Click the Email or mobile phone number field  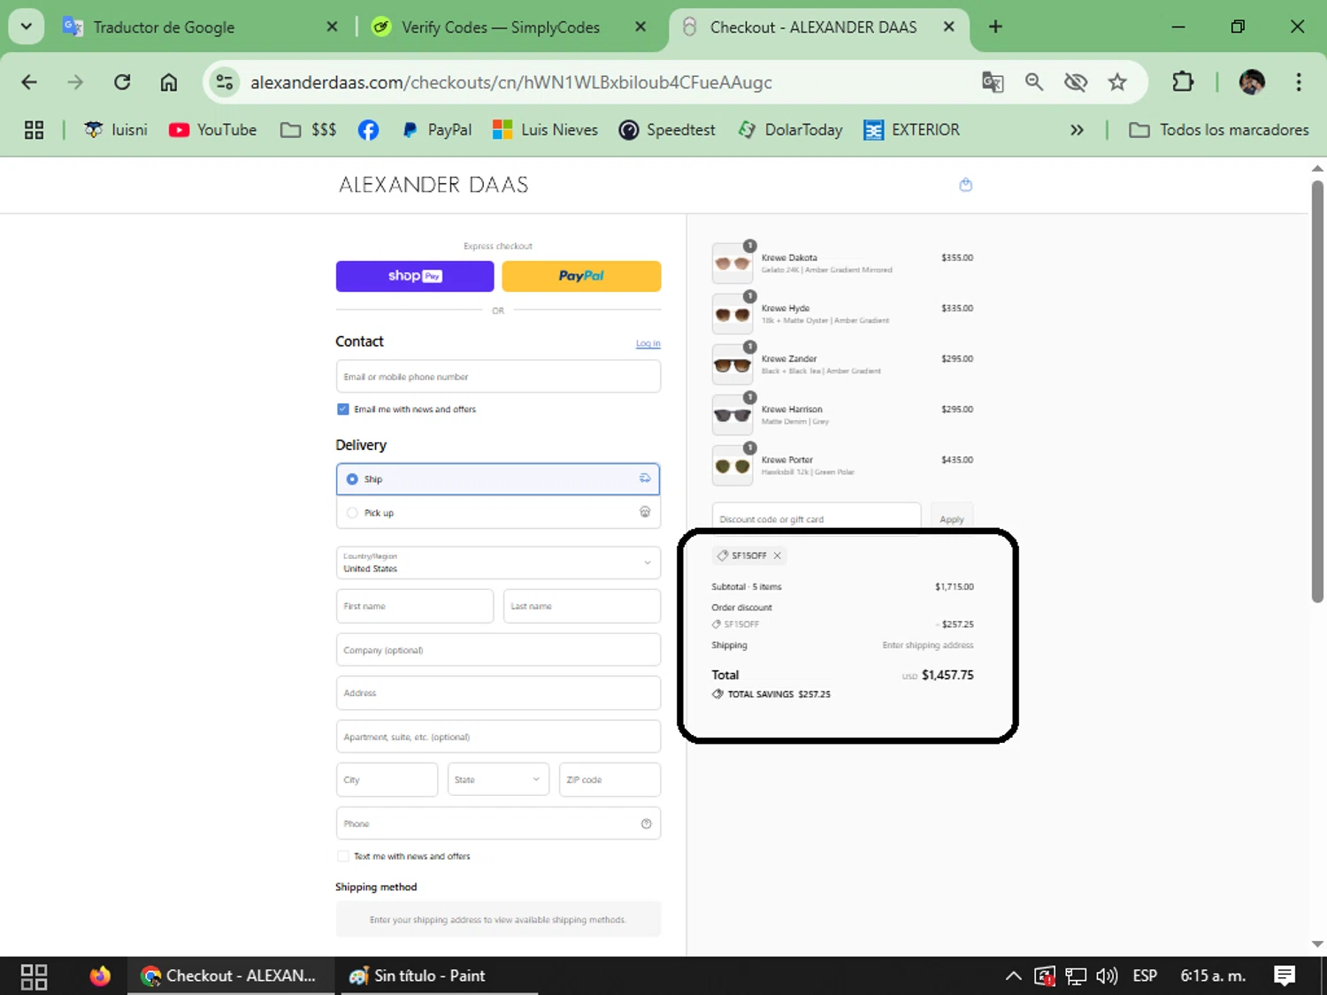pyautogui.click(x=498, y=376)
